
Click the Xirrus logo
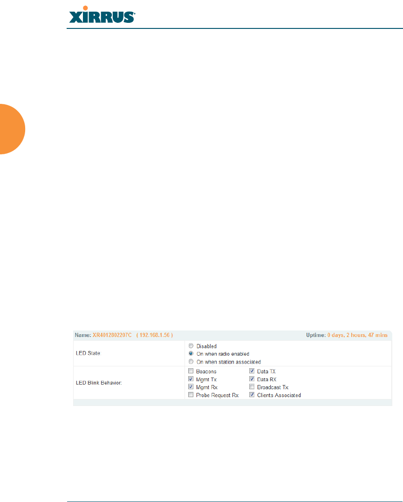(102, 15)
